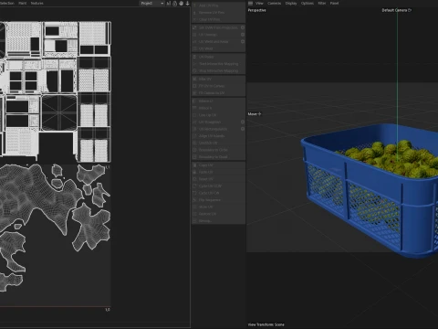Choose Boundary to Quad

tap(218, 157)
